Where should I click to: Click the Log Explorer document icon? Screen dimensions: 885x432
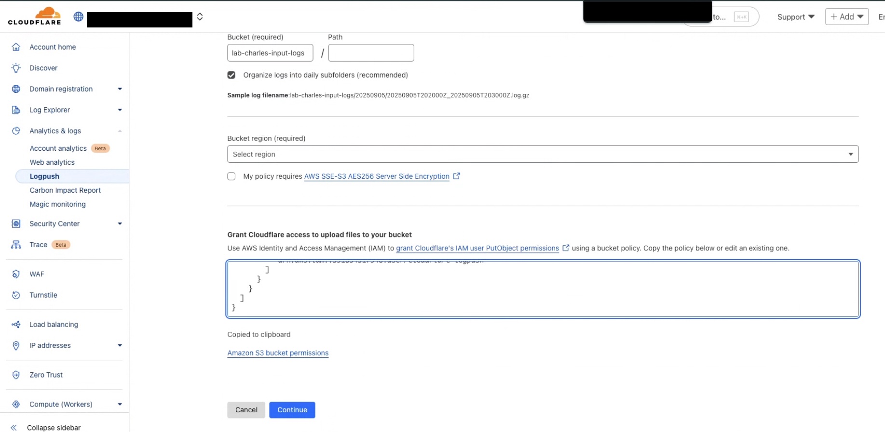(x=16, y=110)
